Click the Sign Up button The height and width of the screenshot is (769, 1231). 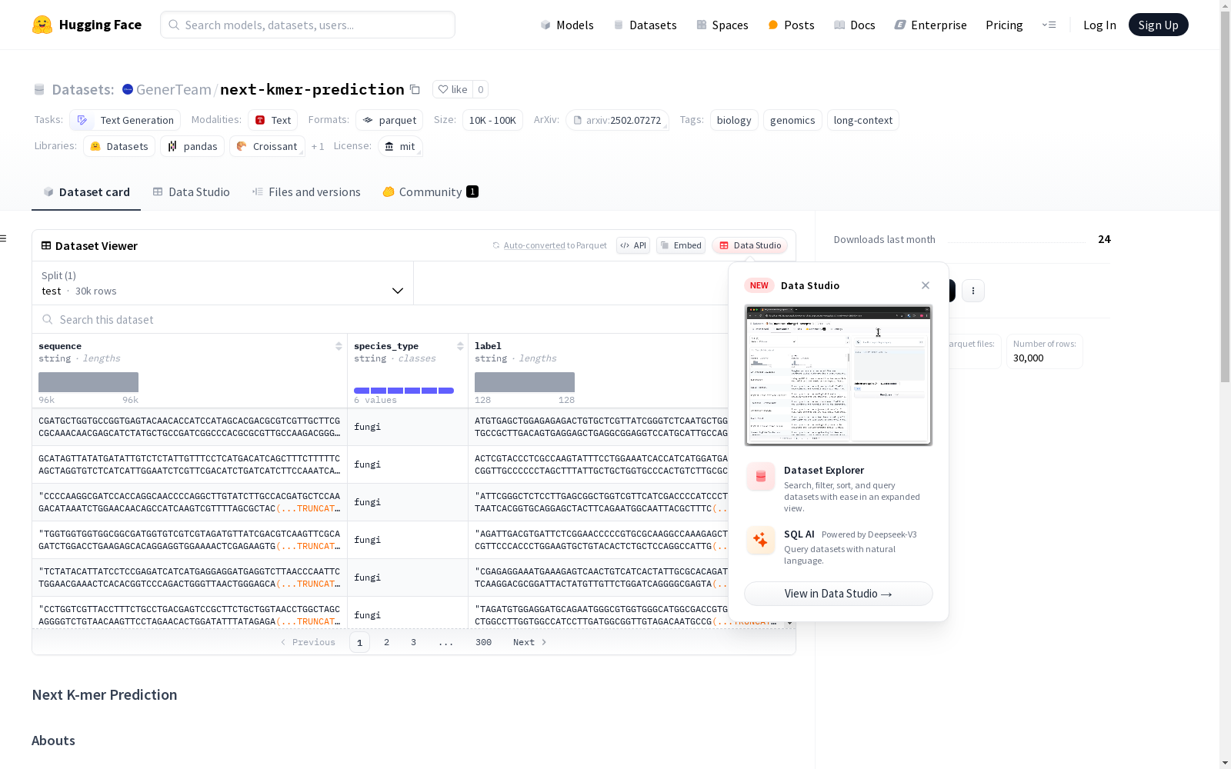click(1158, 25)
